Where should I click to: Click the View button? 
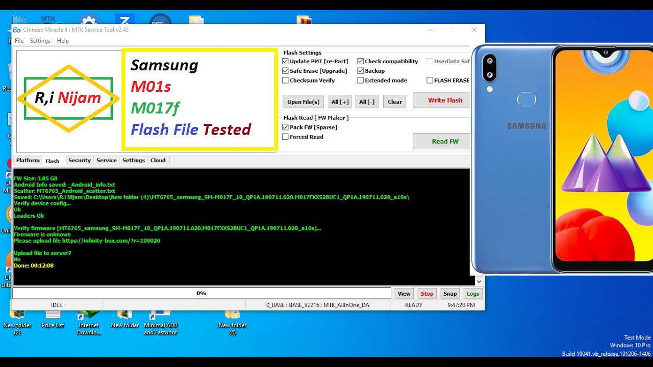[404, 294]
